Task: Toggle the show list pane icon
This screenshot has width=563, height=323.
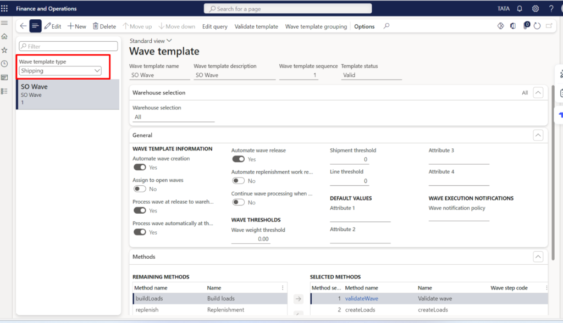Action: coord(35,26)
